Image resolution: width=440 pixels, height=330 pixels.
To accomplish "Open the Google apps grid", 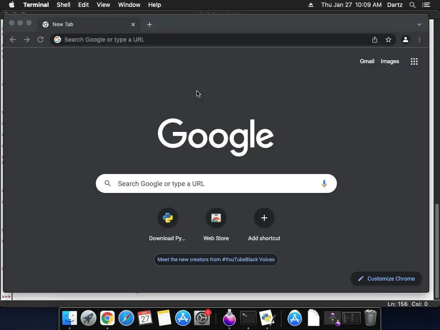I will pos(414,61).
